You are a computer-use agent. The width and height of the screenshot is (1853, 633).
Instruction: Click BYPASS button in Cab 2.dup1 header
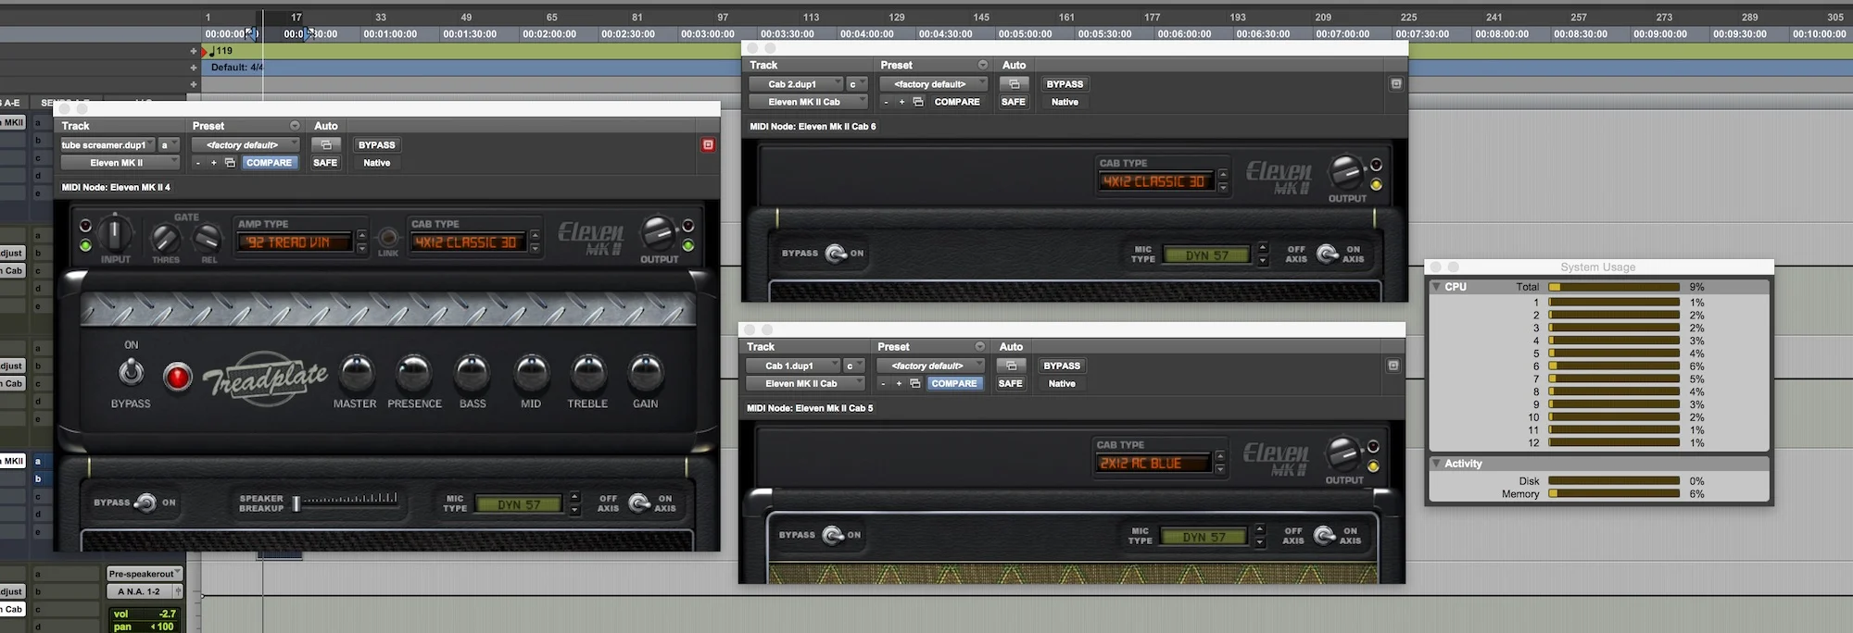(1065, 83)
